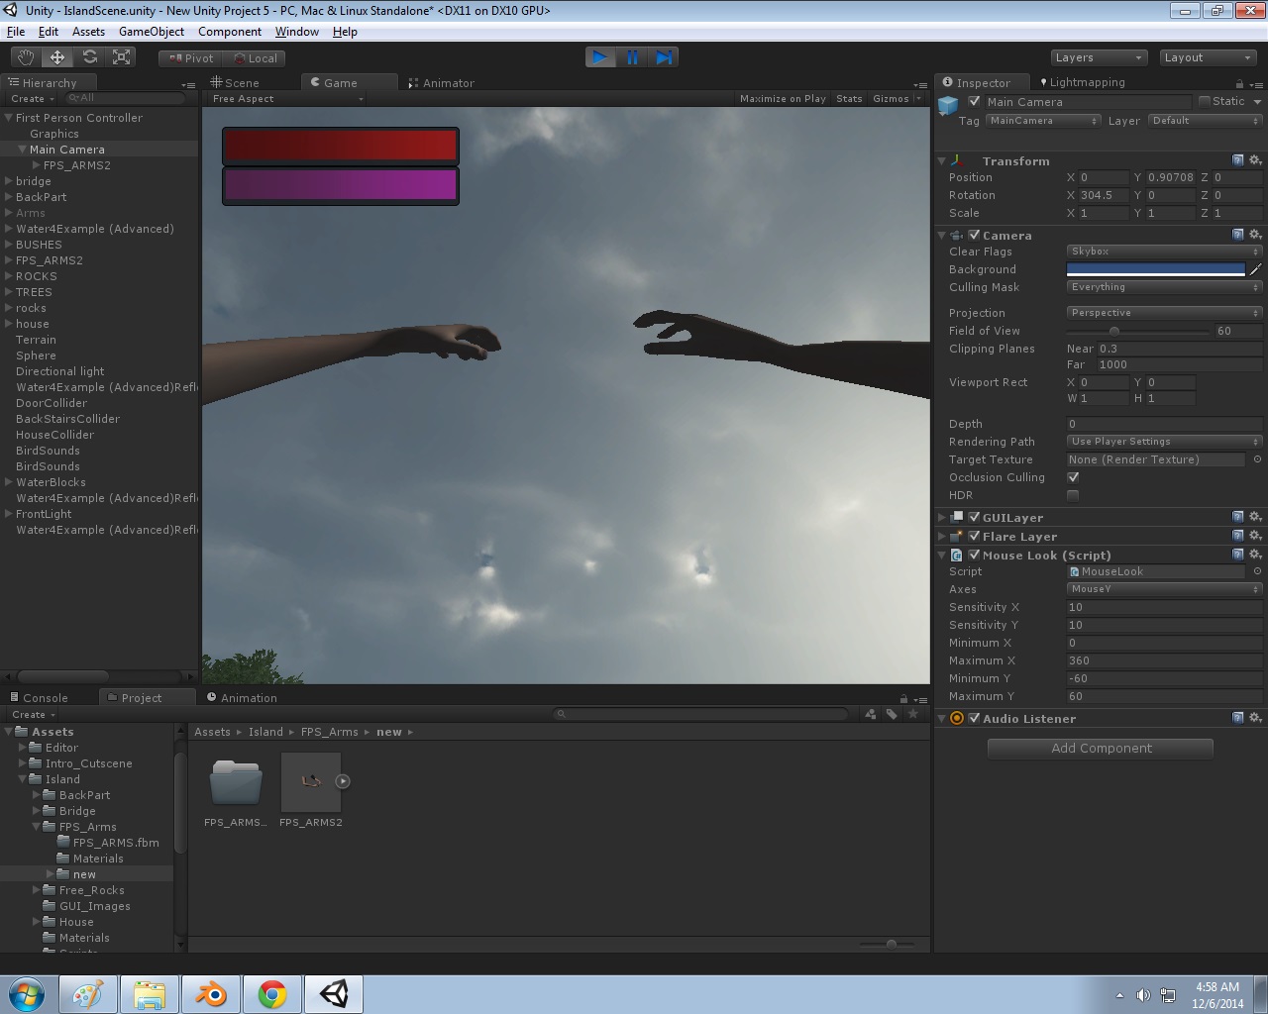This screenshot has height=1014, width=1268.
Task: Switch to the Console tab
Action: [39, 698]
